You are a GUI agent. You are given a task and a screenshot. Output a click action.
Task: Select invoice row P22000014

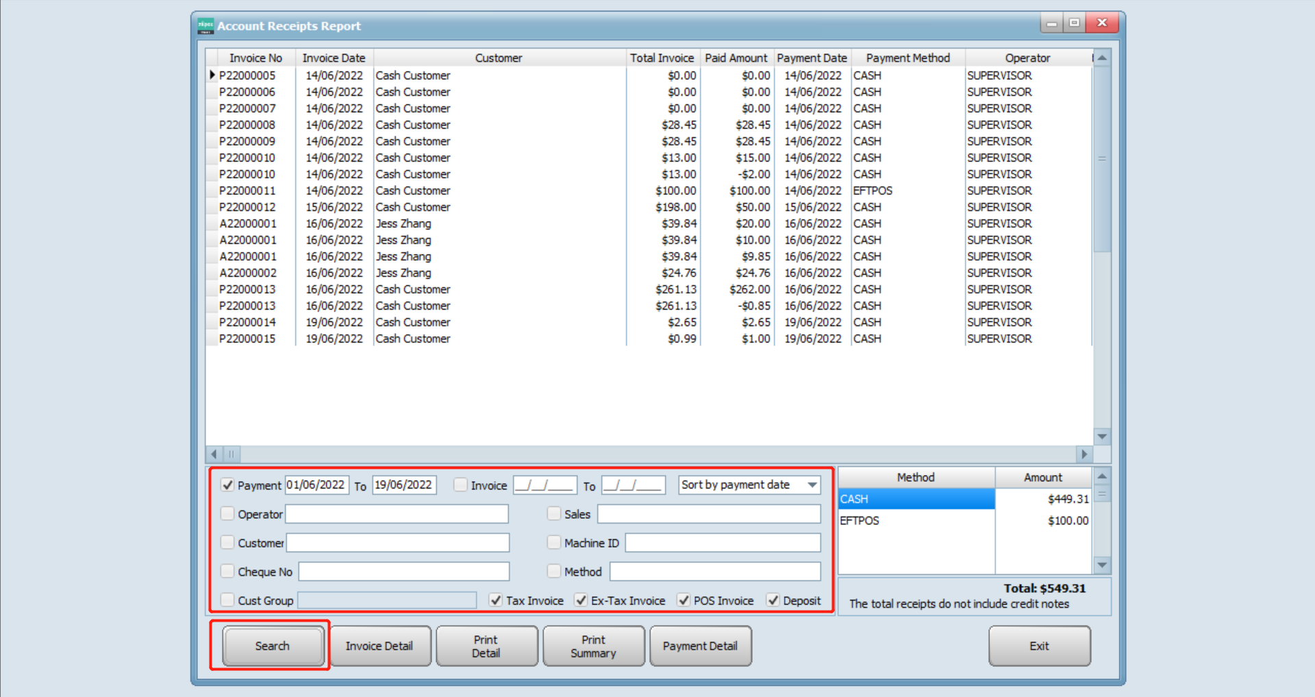coord(648,322)
